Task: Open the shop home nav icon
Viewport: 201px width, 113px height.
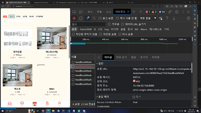Action: pyautogui.click(x=35, y=104)
